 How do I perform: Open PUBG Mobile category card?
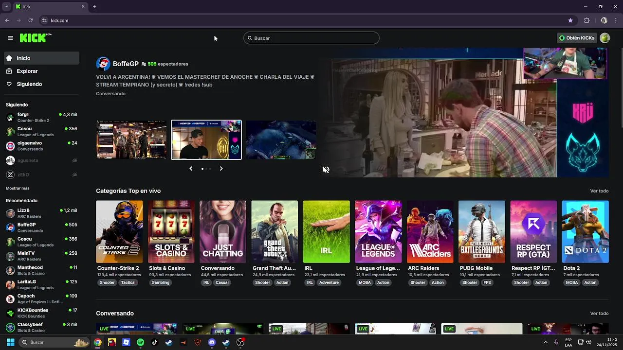[482, 232]
